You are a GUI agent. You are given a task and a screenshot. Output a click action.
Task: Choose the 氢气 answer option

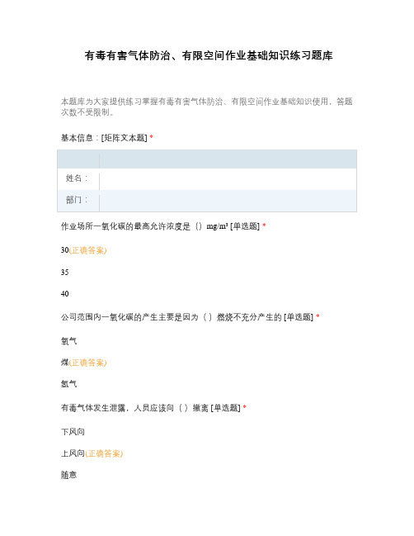coord(69,384)
